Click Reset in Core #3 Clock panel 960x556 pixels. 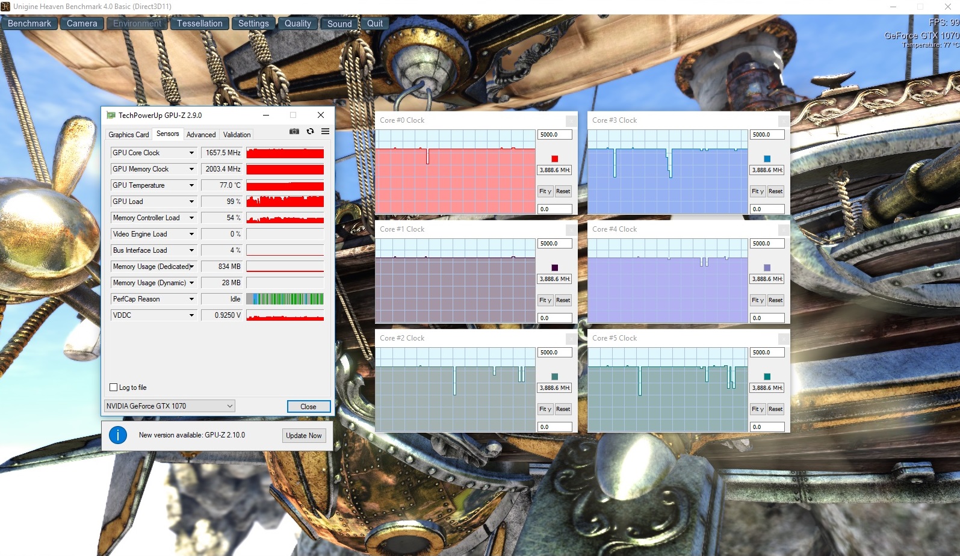point(775,191)
